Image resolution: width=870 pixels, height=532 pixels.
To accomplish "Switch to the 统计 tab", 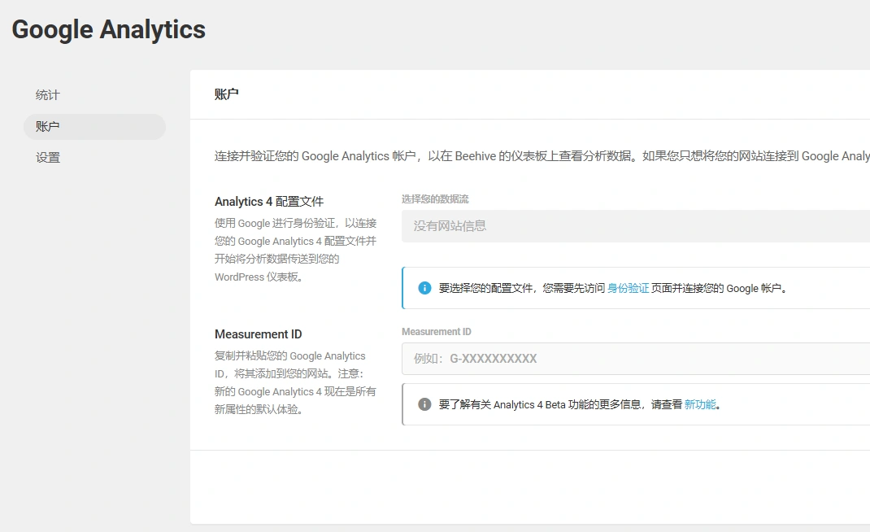I will click(x=47, y=94).
